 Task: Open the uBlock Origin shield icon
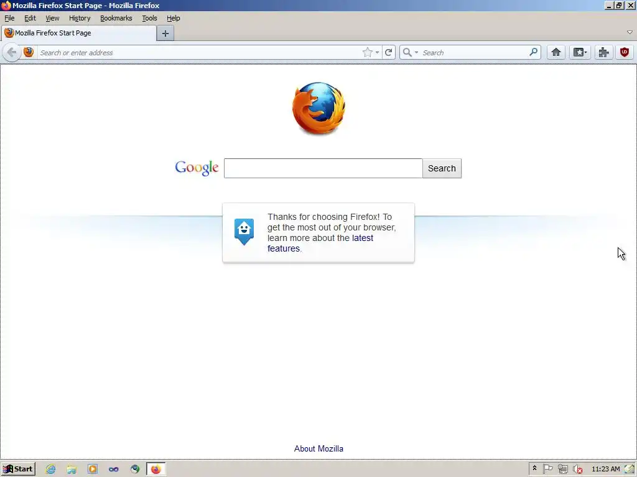(x=625, y=52)
